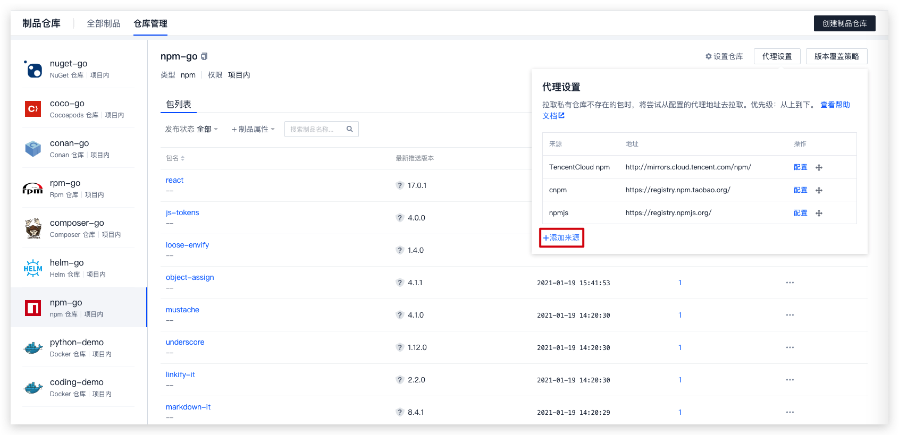
Task: Click the question mark icon beside underscore 1.12.0
Action: pyautogui.click(x=400, y=347)
